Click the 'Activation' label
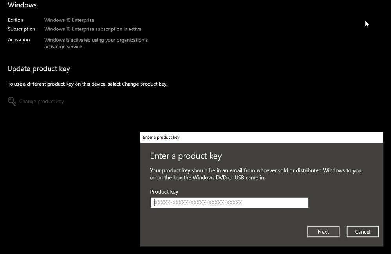Image resolution: width=391 pixels, height=254 pixels. 19,39
